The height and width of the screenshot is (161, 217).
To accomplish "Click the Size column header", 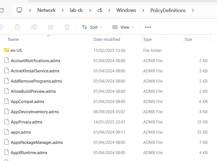I will [x=188, y=39].
